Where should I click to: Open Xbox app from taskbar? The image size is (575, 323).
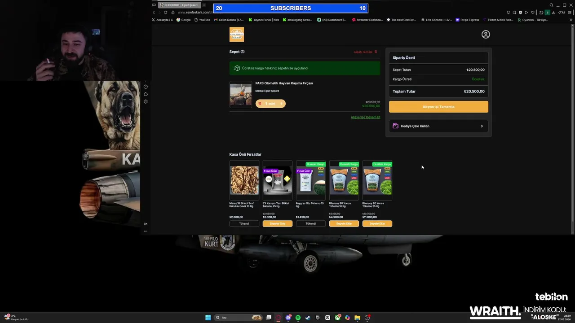(x=337, y=318)
